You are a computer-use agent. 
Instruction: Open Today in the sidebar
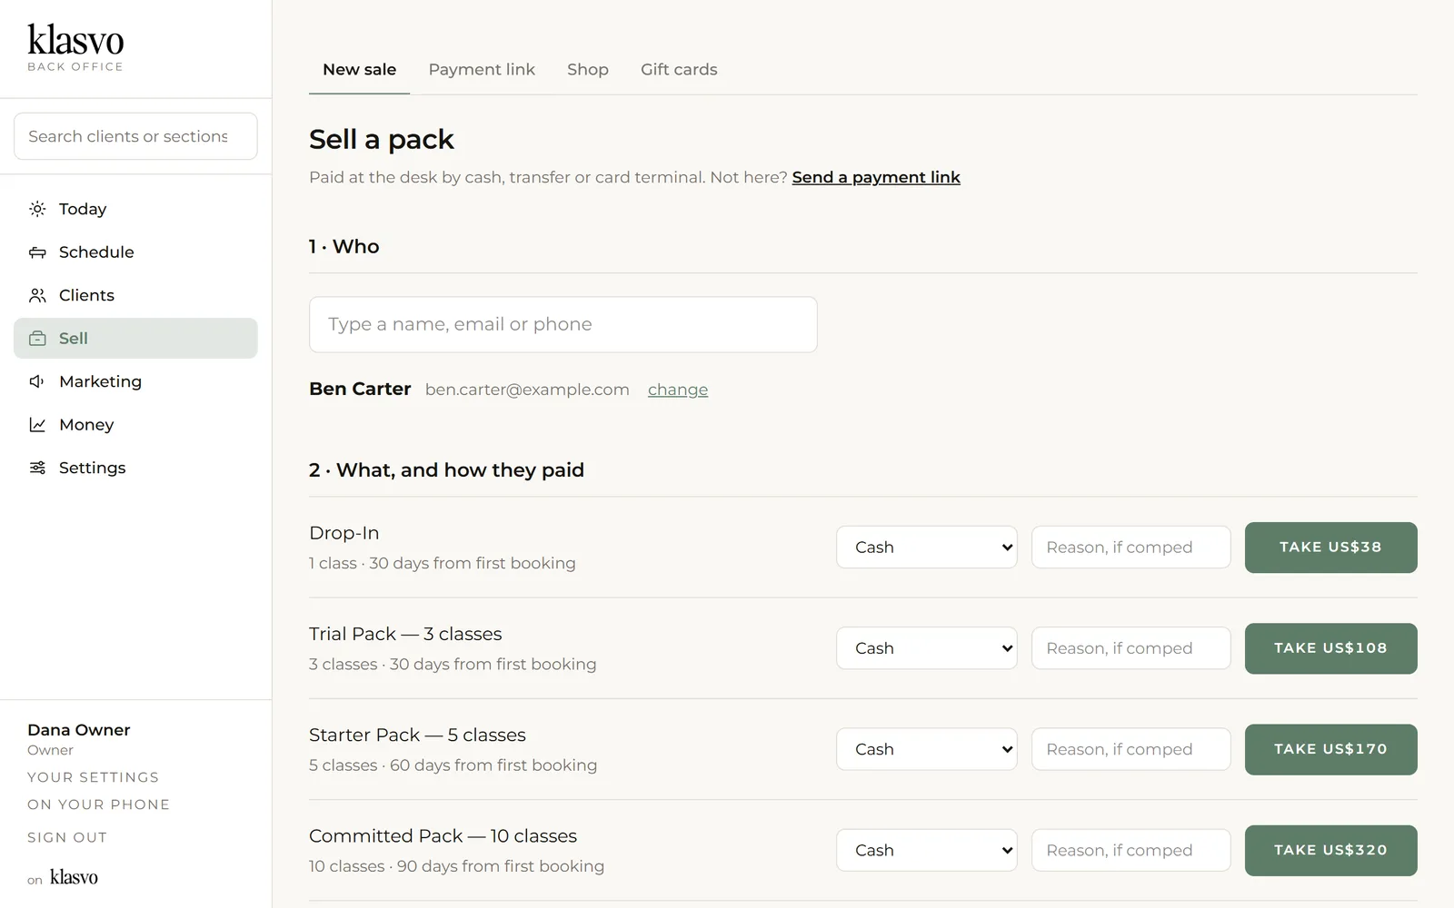click(x=135, y=209)
